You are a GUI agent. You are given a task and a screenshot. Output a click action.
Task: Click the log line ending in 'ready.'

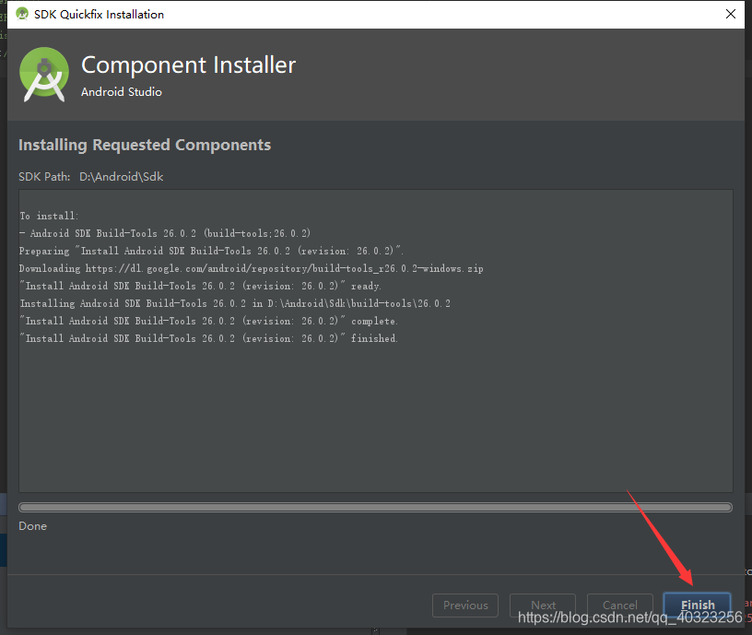tap(201, 286)
